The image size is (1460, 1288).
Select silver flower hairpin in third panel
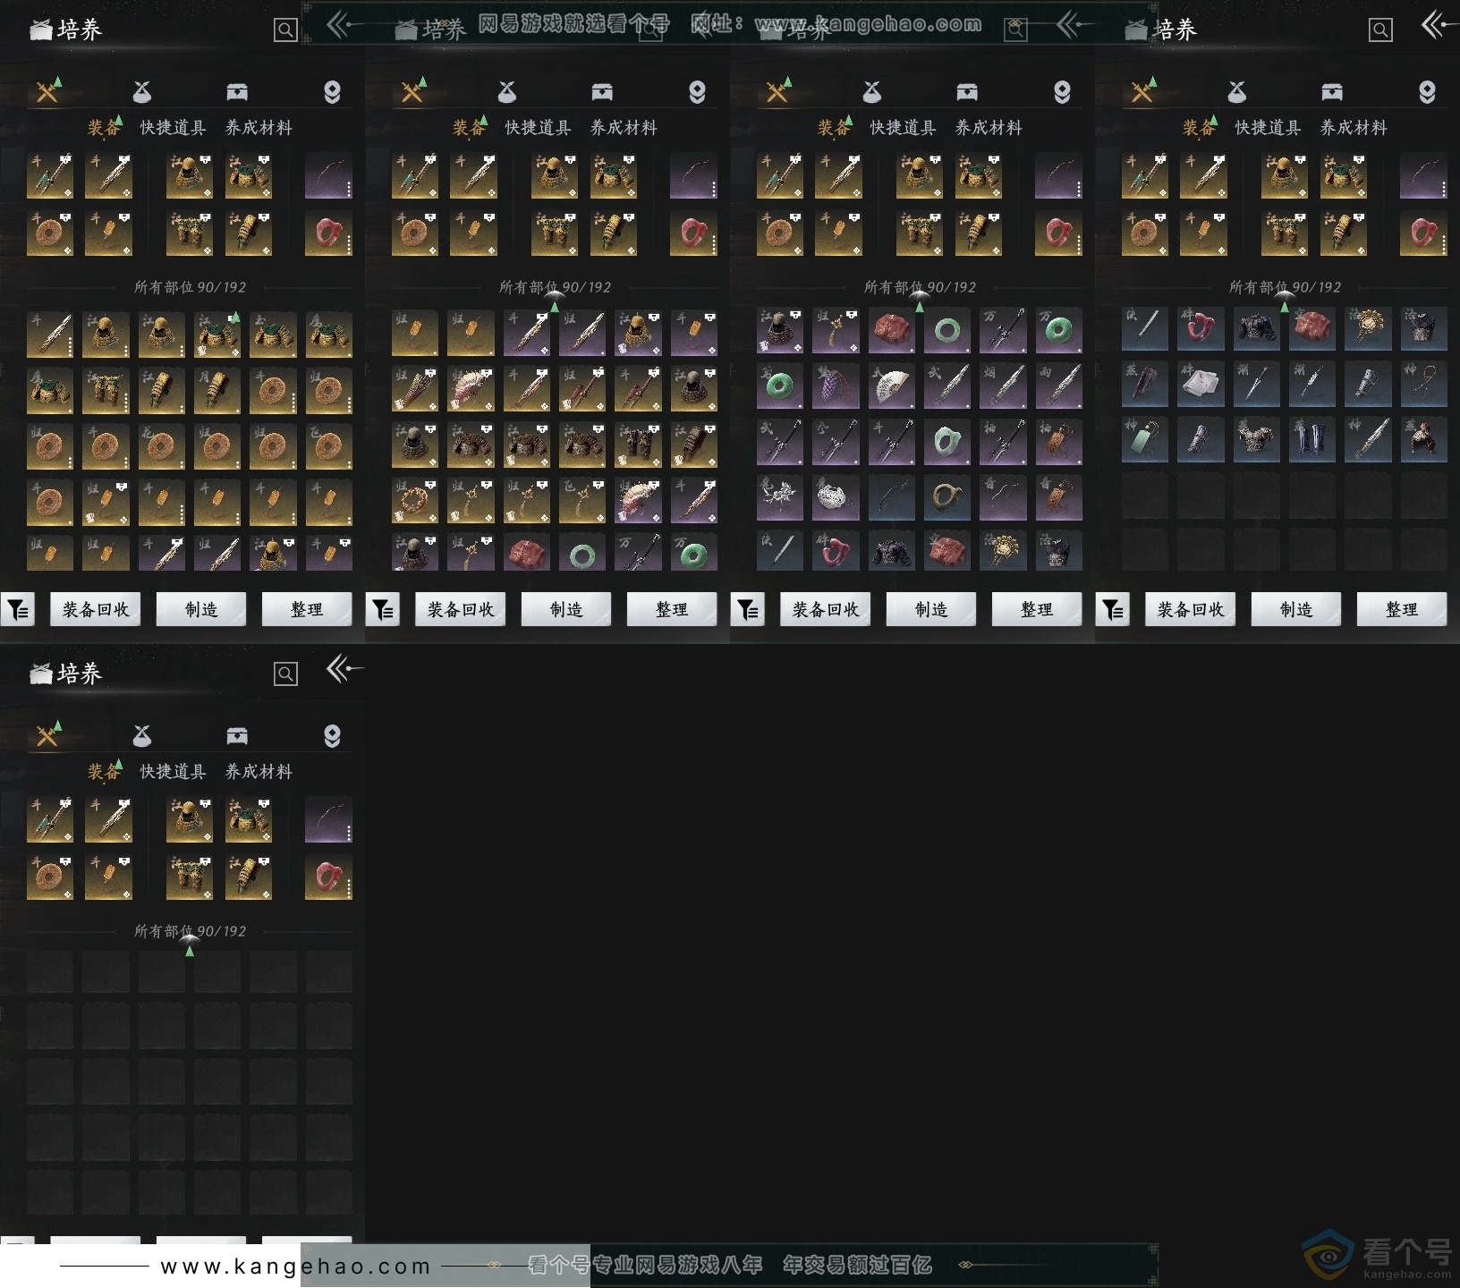pyautogui.click(x=780, y=497)
